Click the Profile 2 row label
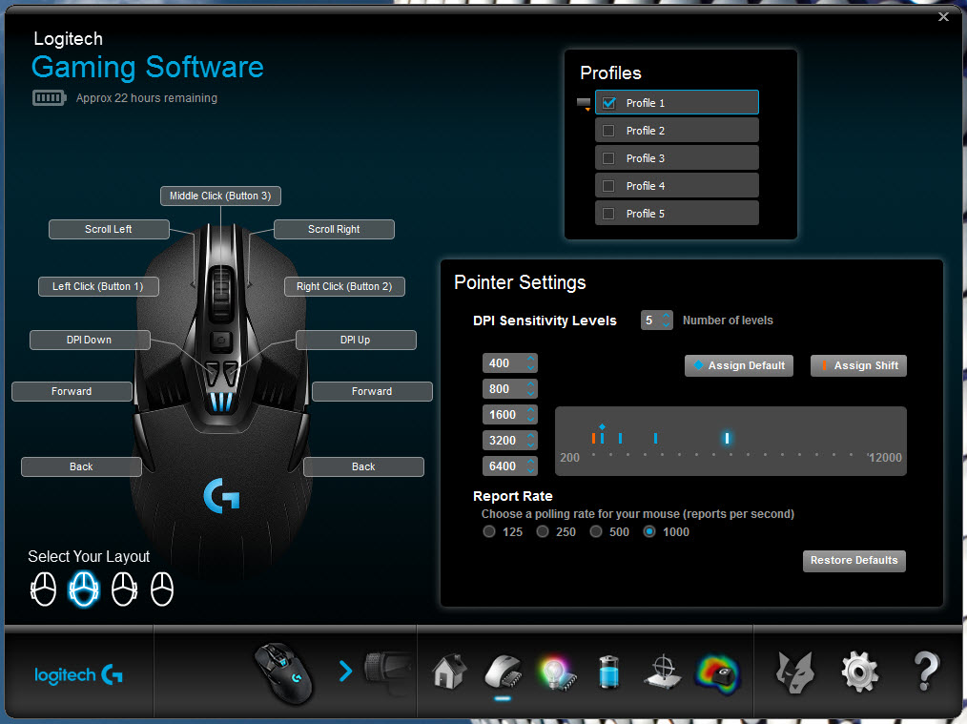The image size is (967, 724). pyautogui.click(x=645, y=131)
